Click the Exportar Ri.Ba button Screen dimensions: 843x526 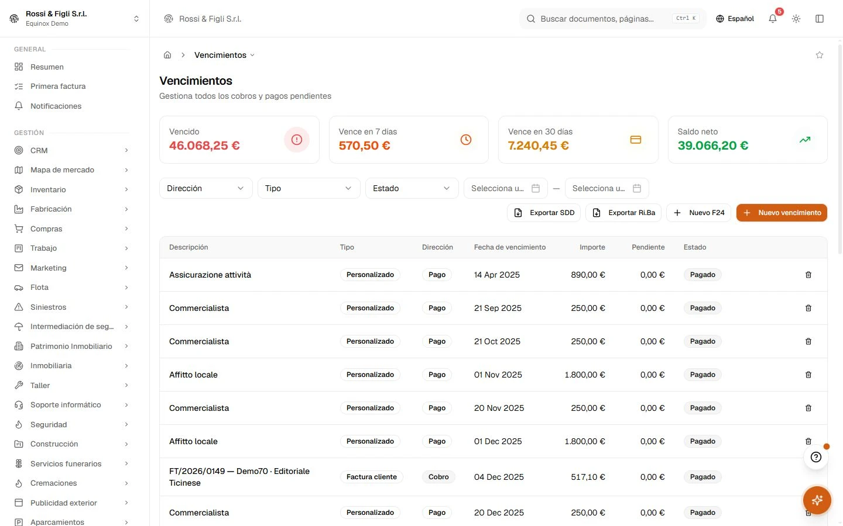[x=623, y=213]
